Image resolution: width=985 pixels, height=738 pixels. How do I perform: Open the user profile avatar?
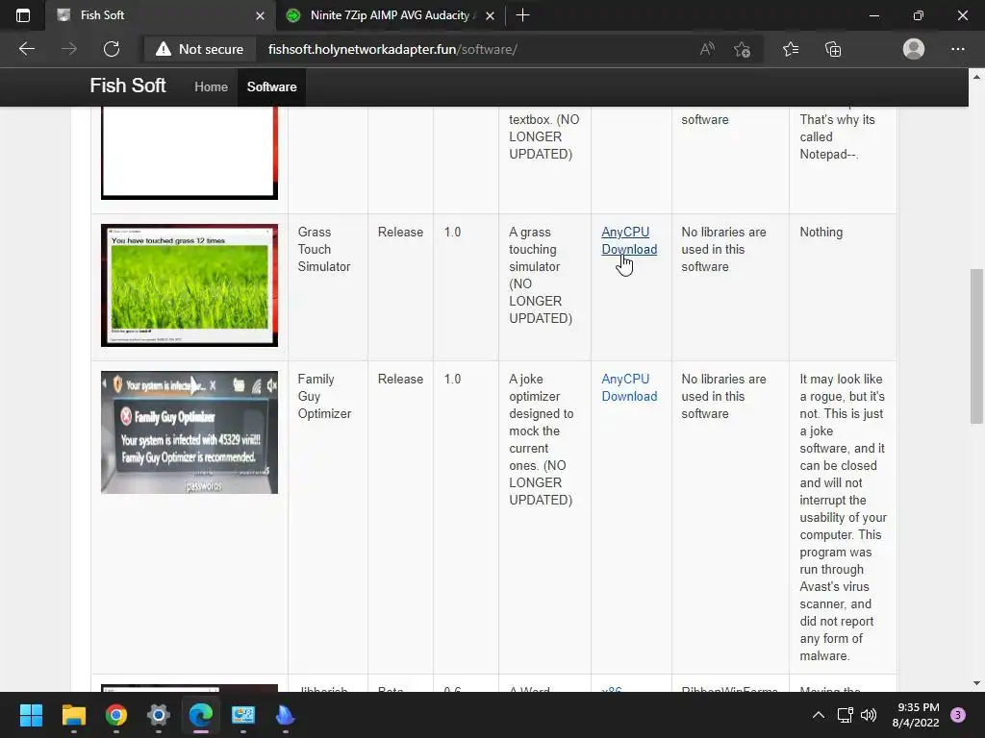[914, 49]
